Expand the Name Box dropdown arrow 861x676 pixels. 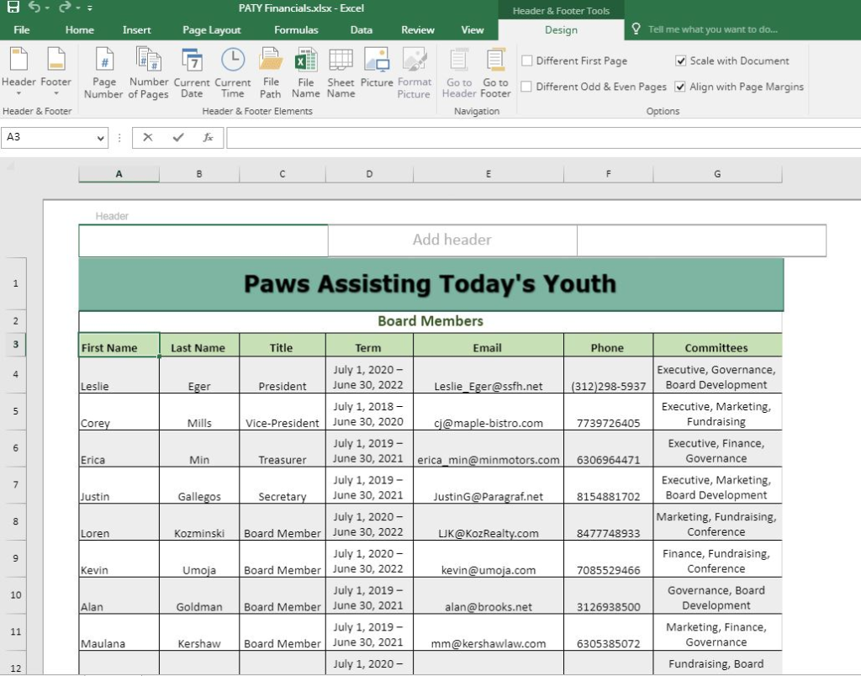(x=101, y=138)
